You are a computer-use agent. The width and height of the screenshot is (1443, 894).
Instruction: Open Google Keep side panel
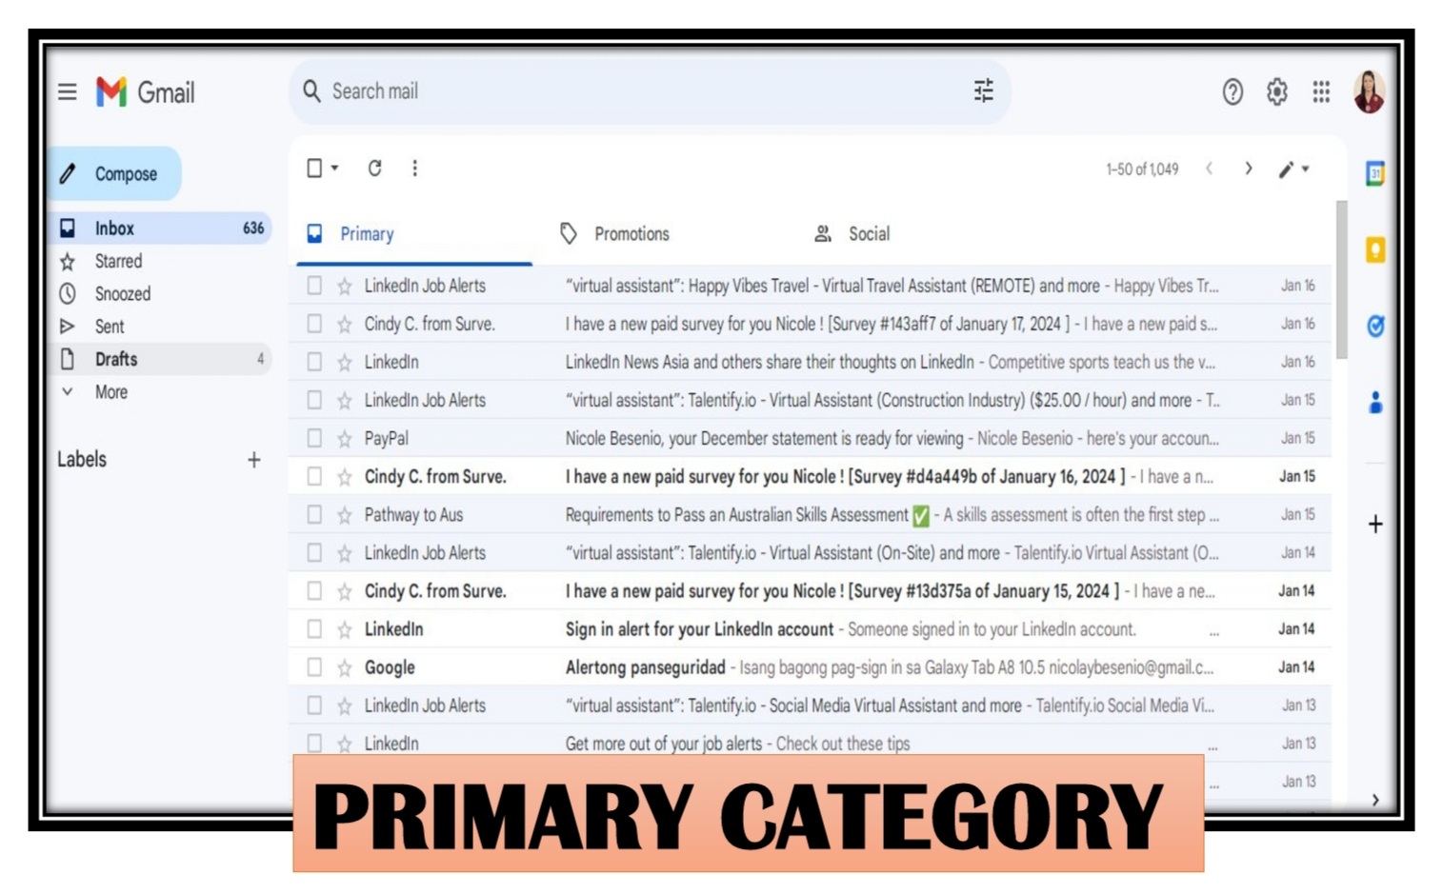[1375, 249]
